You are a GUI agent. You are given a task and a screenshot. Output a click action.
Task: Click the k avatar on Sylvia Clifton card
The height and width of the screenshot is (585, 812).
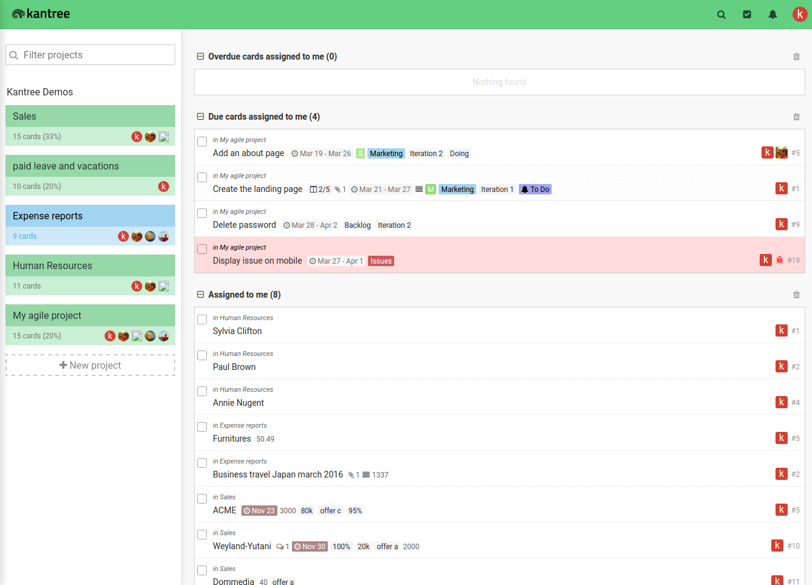pyautogui.click(x=782, y=330)
